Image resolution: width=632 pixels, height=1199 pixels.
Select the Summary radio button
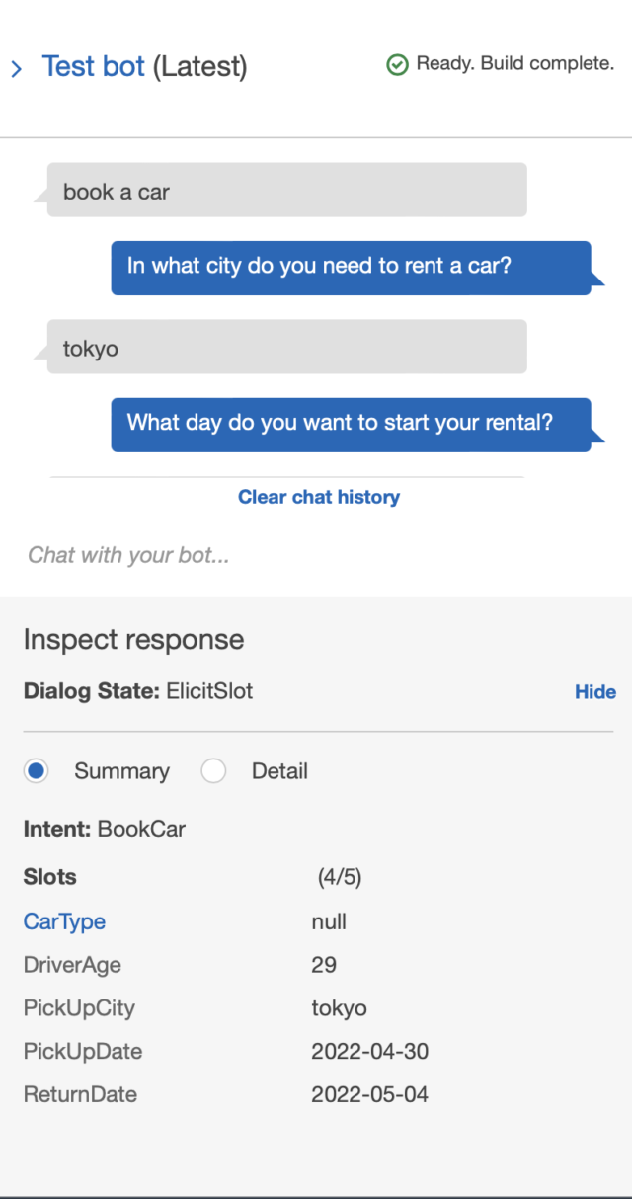coord(37,771)
